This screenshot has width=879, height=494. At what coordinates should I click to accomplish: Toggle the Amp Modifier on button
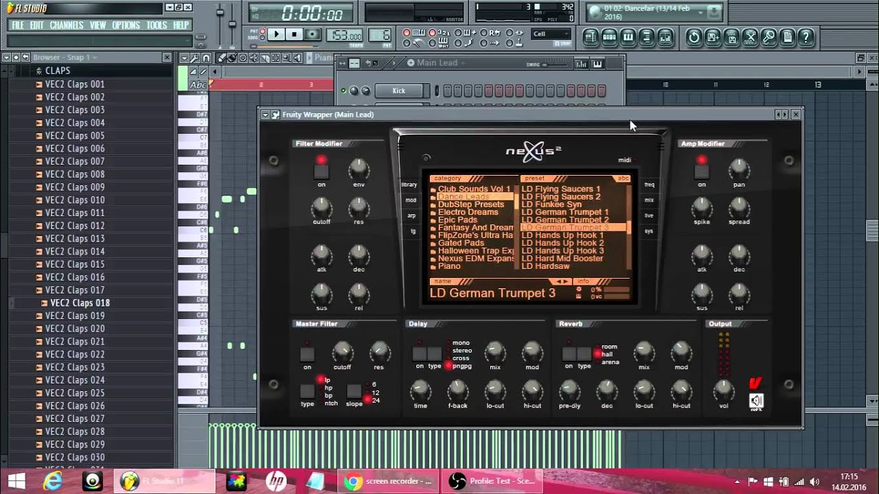(x=701, y=172)
